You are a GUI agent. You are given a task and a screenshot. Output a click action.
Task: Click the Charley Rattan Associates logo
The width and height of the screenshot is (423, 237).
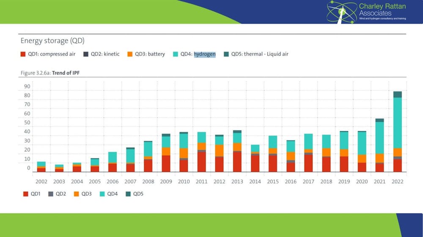(x=366, y=12)
